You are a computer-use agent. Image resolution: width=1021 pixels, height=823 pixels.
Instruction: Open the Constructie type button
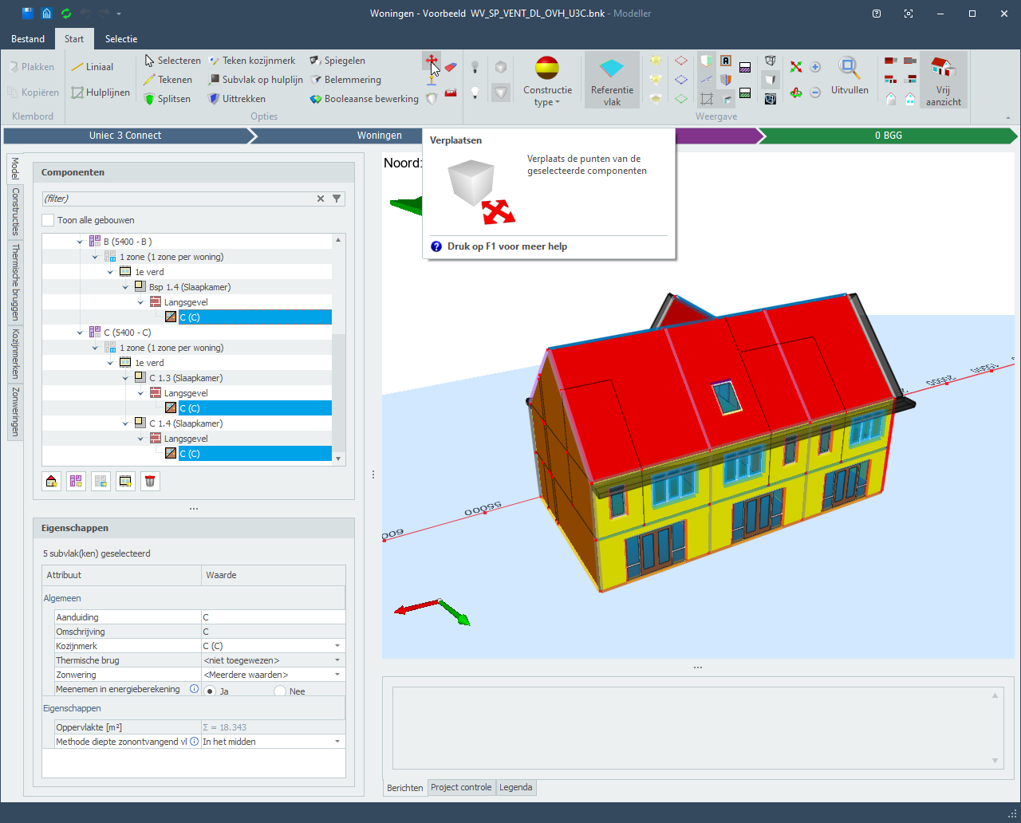(x=547, y=81)
